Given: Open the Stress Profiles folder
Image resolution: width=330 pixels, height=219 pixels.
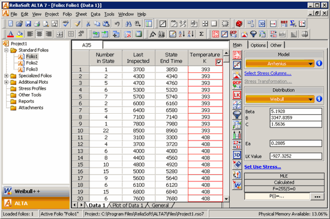Looking at the screenshot, I should (32, 89).
